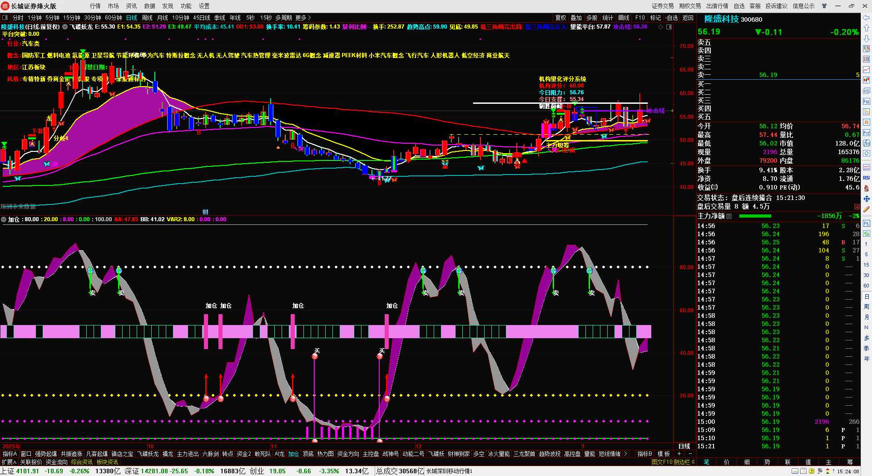Image resolution: width=872 pixels, height=476 pixels.
Task: Select the 笔 tick tab in bottom right
Action: [x=706, y=462]
